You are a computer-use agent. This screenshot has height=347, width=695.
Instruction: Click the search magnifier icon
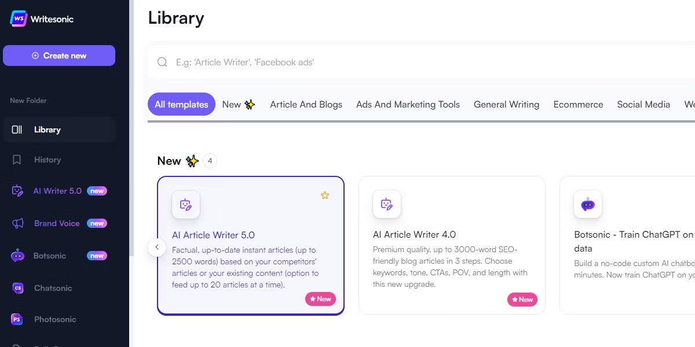[163, 62]
